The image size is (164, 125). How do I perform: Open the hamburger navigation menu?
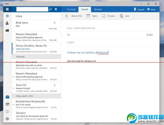click(x=7, y=9)
